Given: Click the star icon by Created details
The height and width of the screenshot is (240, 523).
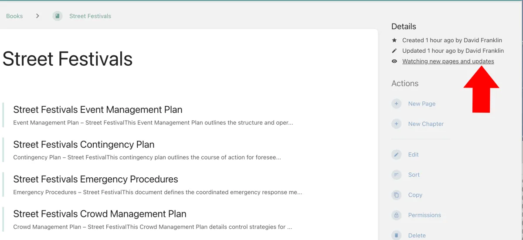Looking at the screenshot, I should click(394, 40).
